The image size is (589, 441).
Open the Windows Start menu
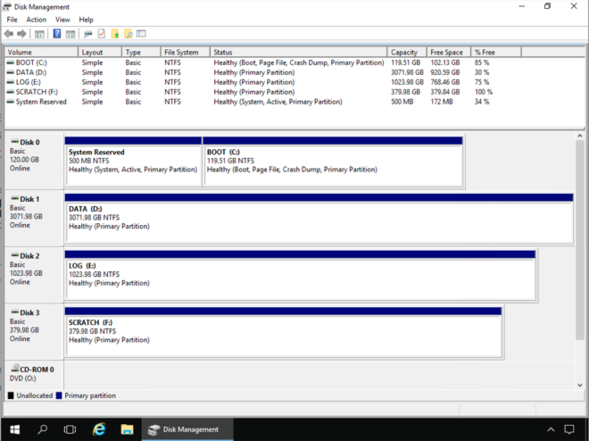(14, 429)
